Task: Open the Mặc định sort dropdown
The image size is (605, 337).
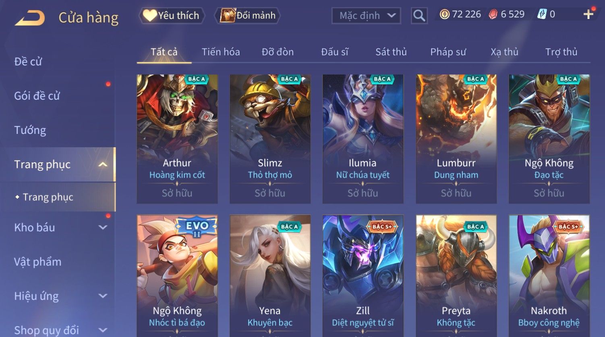Action: 366,16
